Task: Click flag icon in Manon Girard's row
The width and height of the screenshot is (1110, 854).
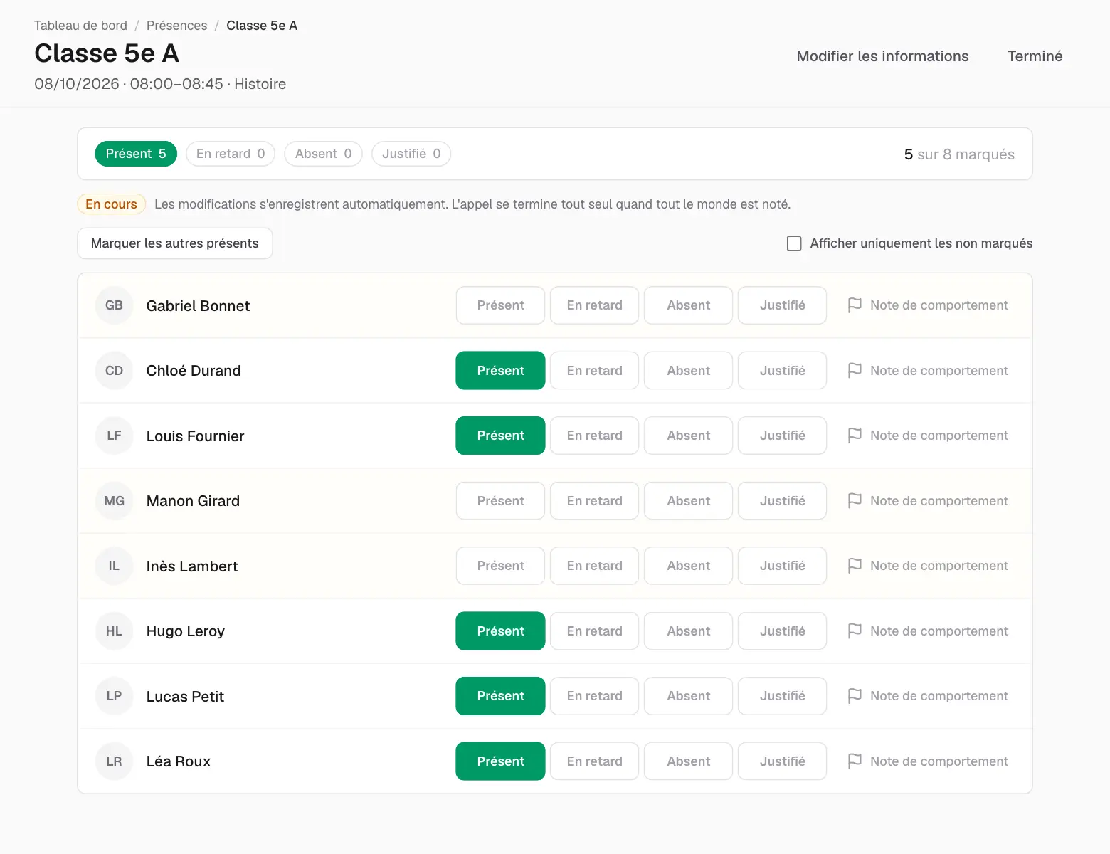Action: (855, 501)
